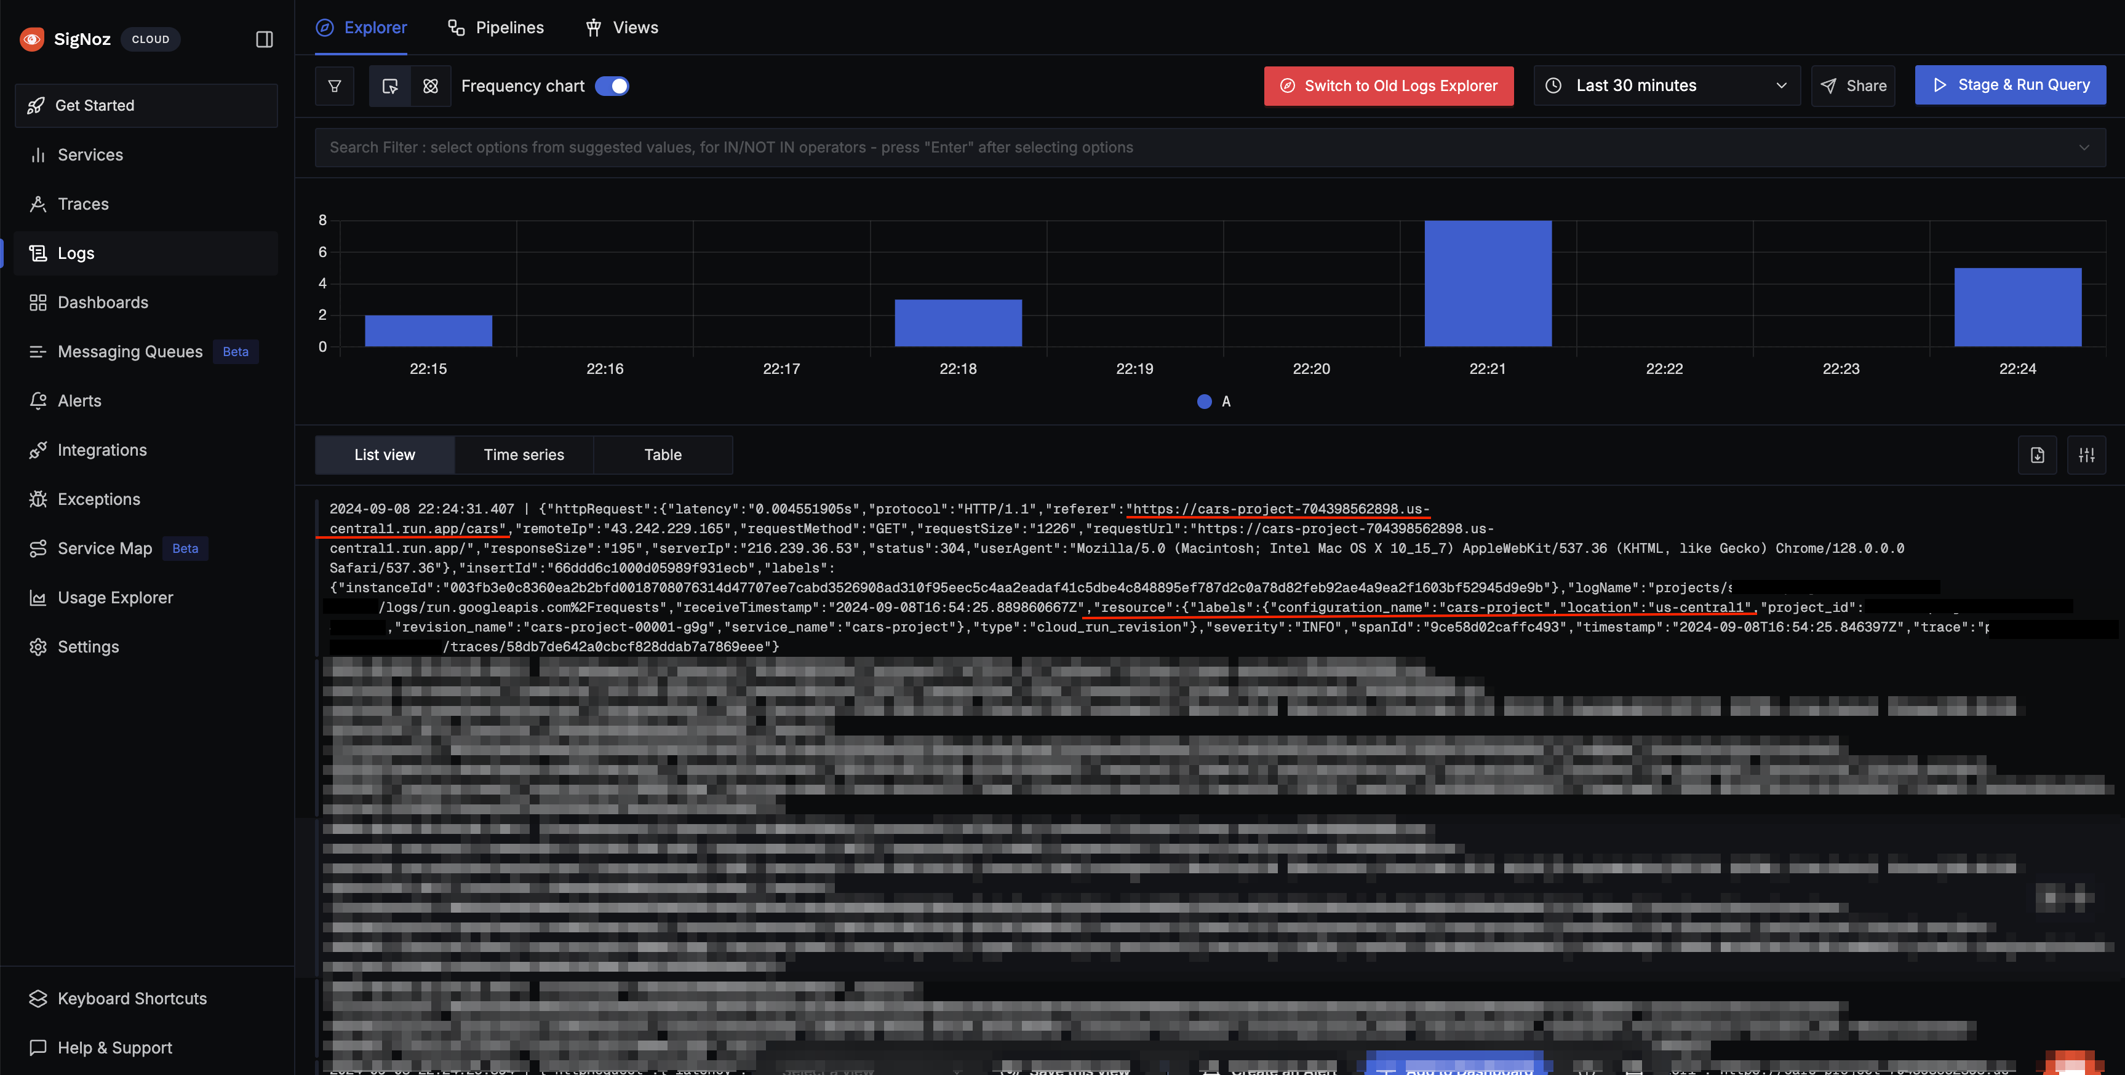2125x1075 pixels.
Task: Click the download logs icon
Action: click(x=2037, y=455)
